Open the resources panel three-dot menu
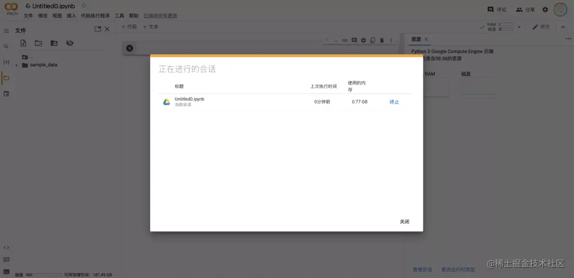The width and height of the screenshot is (574, 278). coord(568,39)
